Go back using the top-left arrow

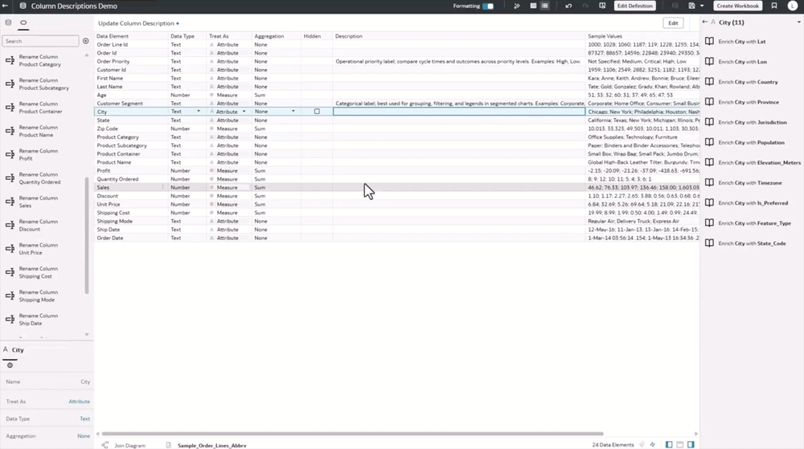(x=6, y=6)
